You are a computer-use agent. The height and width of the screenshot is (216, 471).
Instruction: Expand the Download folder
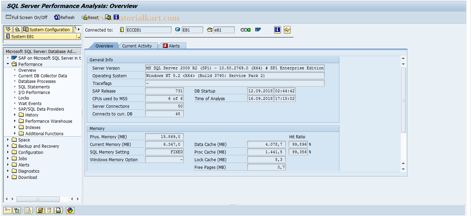(x=8, y=177)
